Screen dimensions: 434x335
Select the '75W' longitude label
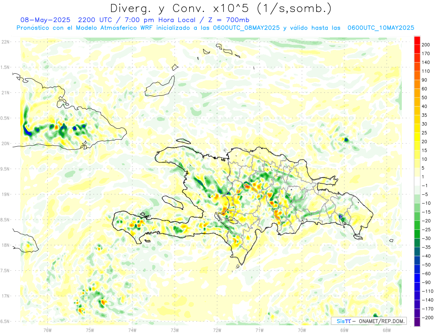point(90,330)
